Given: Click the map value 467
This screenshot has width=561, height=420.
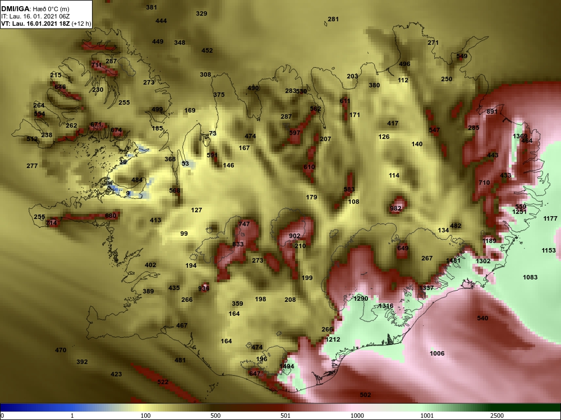Looking at the screenshot, I should coord(182,326).
